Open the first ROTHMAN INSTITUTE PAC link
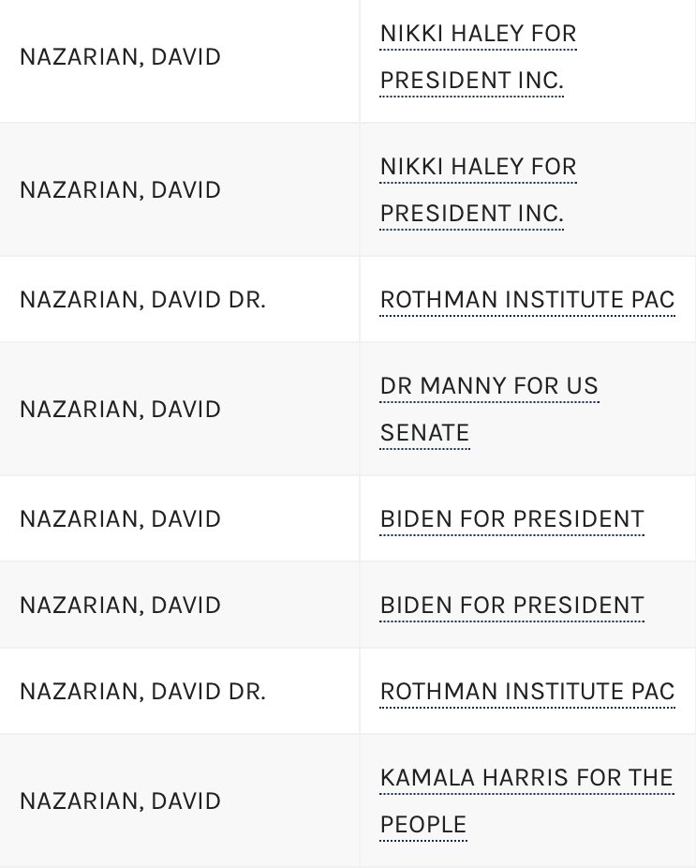 [526, 300]
